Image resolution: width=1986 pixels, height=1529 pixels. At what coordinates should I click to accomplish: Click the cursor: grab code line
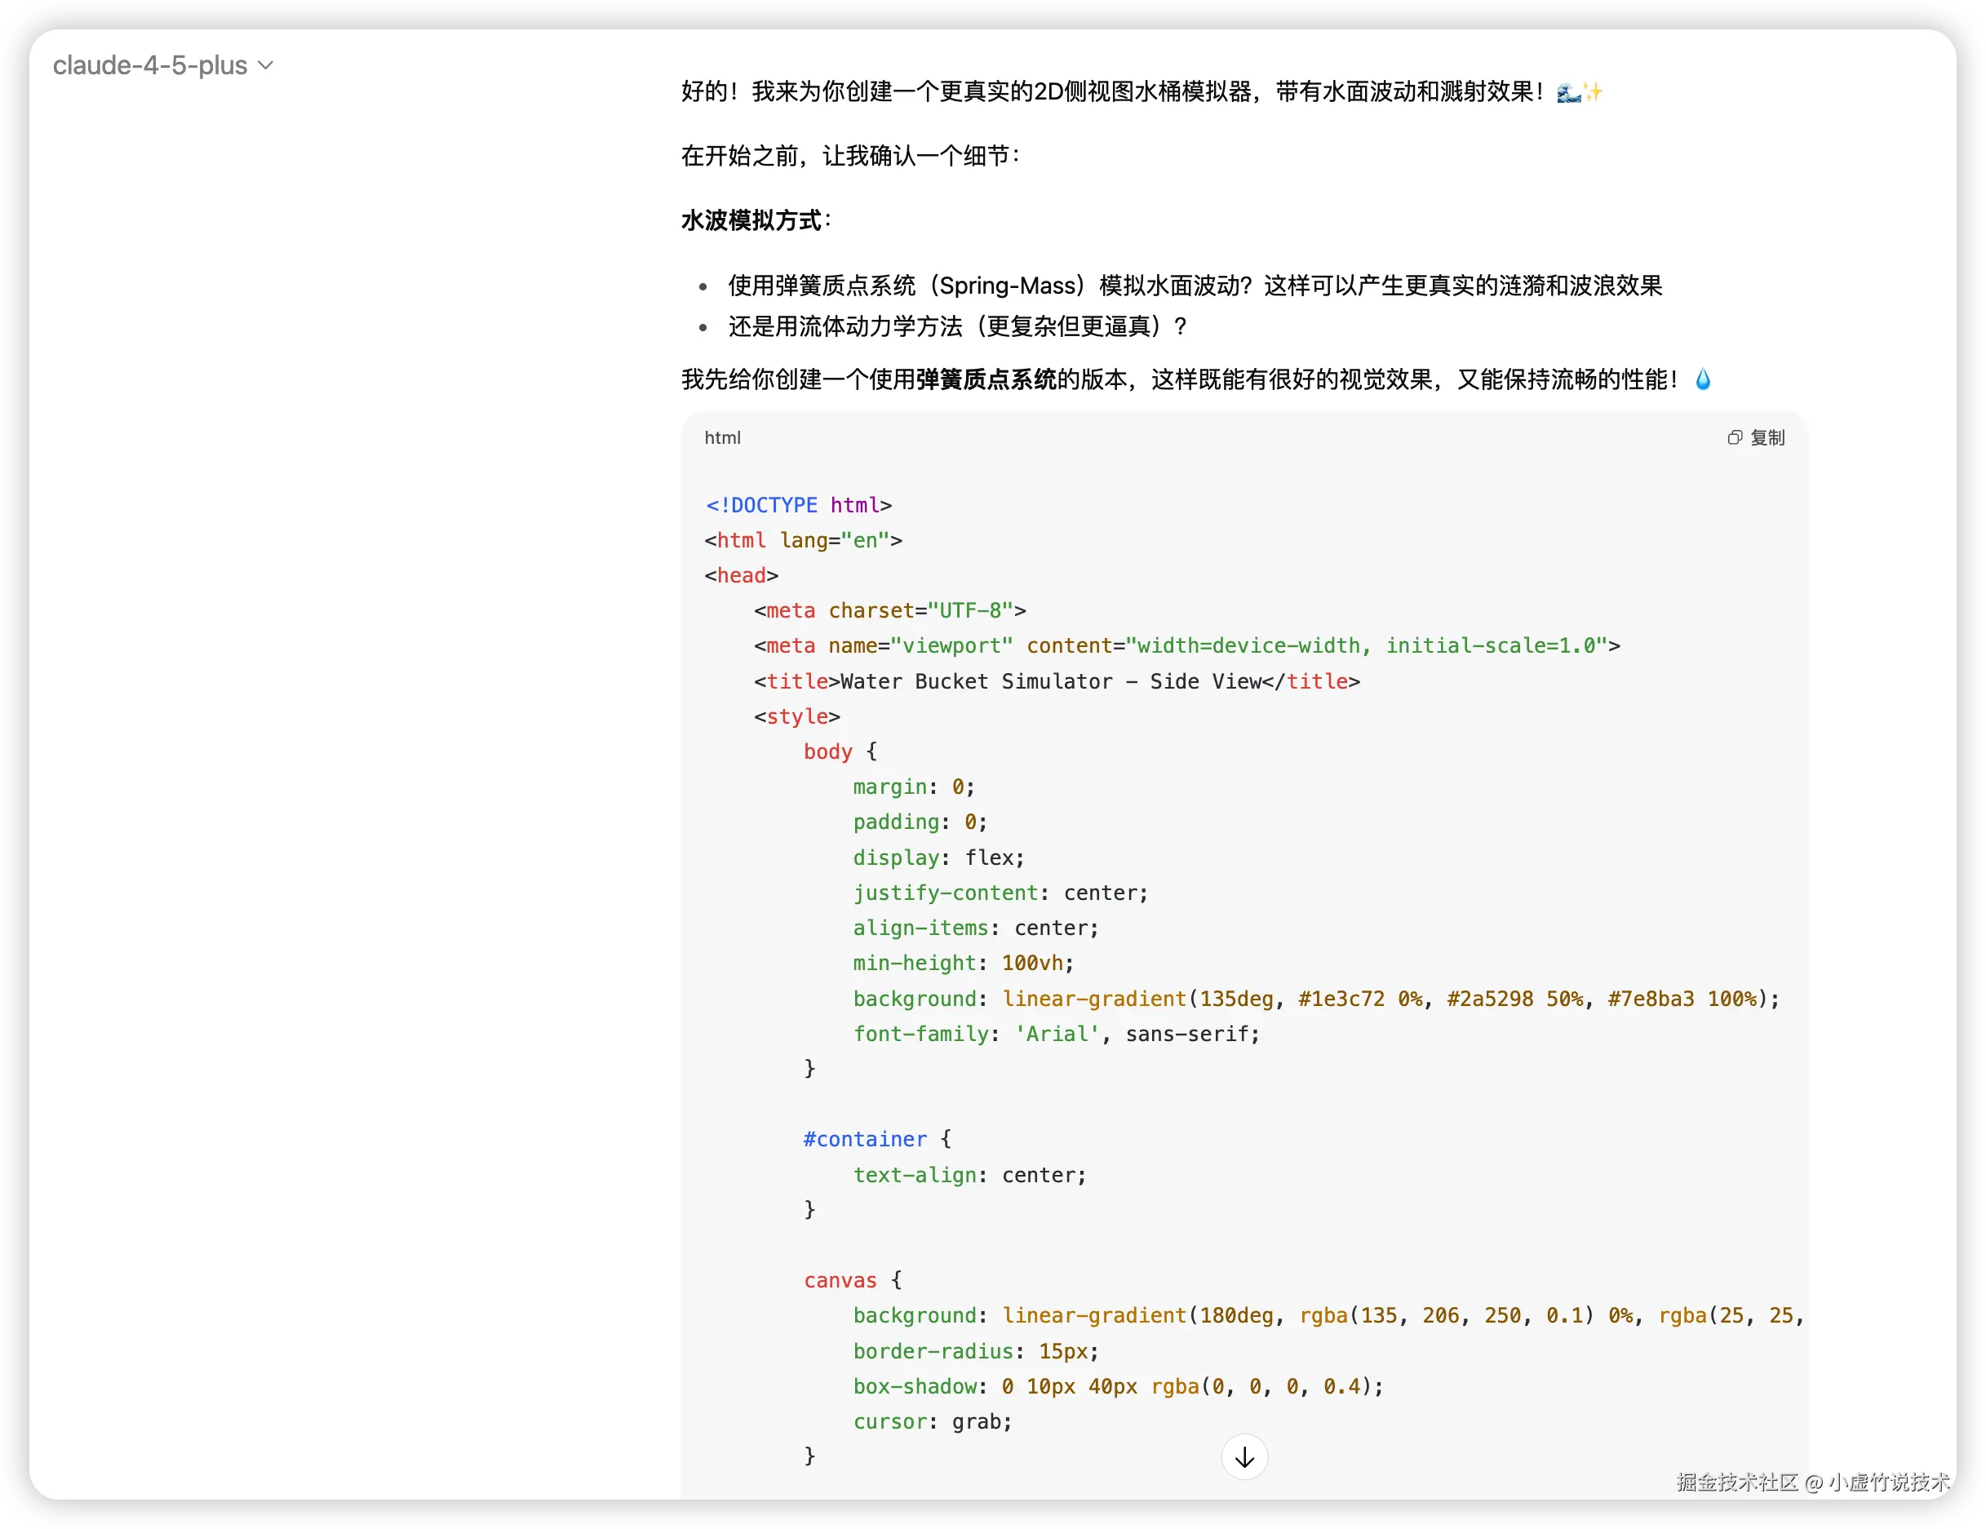pos(931,1422)
